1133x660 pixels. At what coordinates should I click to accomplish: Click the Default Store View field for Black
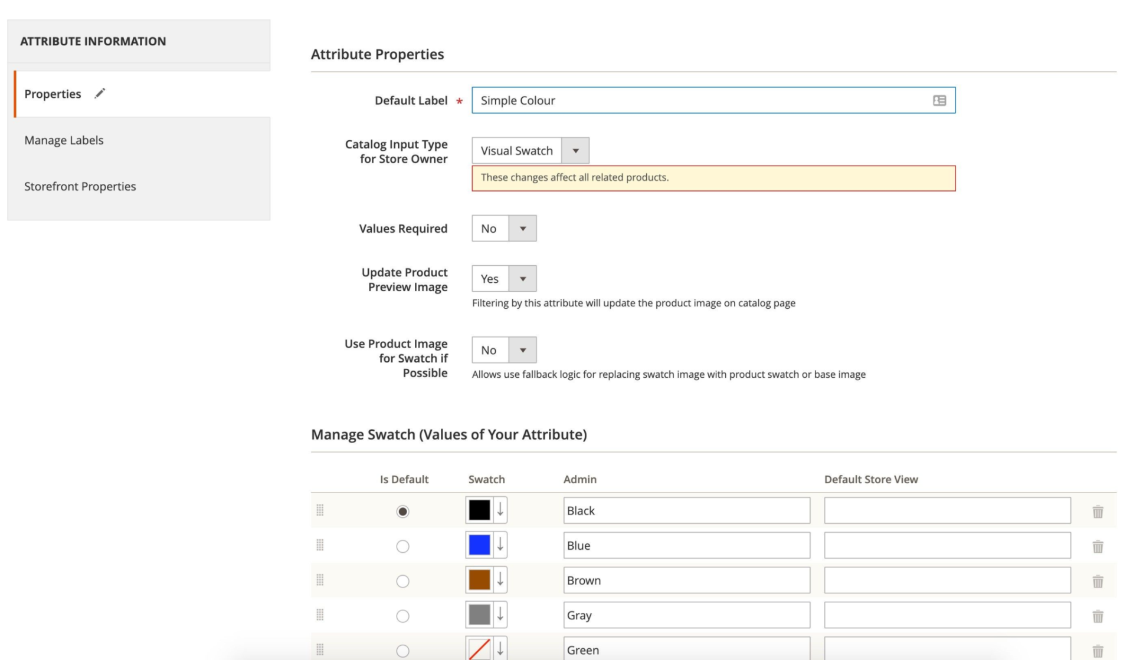tap(947, 510)
